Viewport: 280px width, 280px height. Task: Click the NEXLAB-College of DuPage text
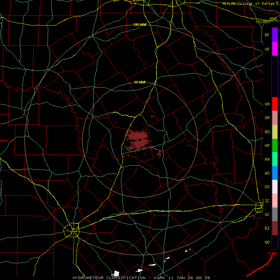click(x=249, y=3)
